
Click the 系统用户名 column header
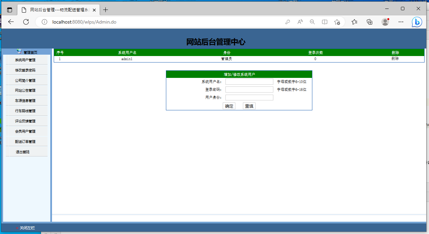tap(127, 53)
